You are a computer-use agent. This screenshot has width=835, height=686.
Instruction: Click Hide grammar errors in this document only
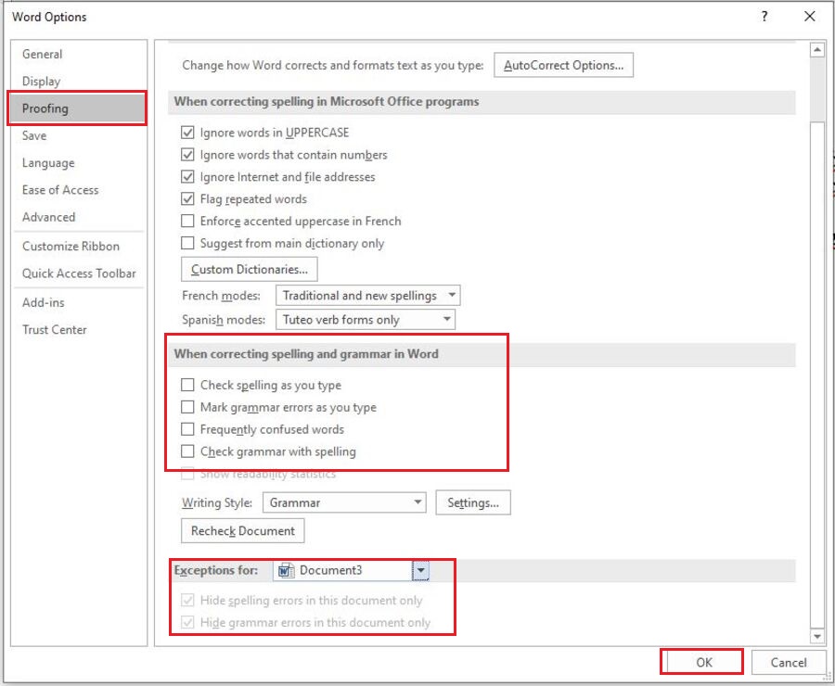coord(187,623)
